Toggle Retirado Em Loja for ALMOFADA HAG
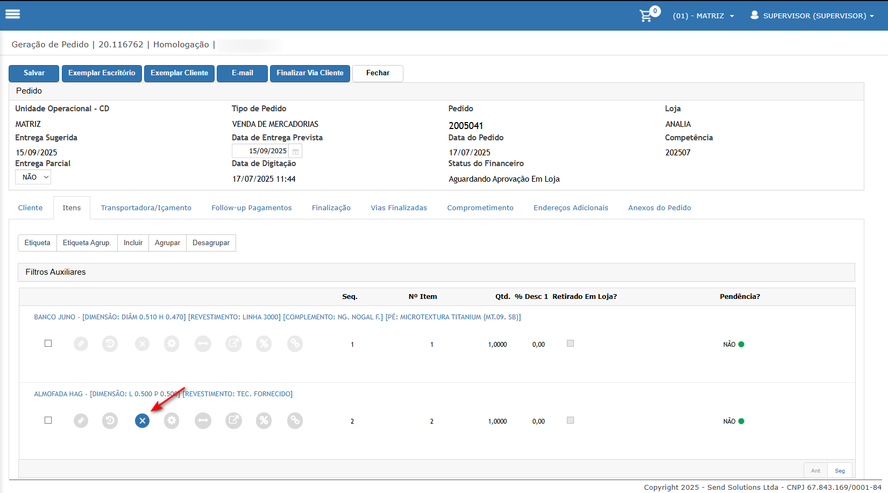This screenshot has height=493, width=888. [571, 420]
